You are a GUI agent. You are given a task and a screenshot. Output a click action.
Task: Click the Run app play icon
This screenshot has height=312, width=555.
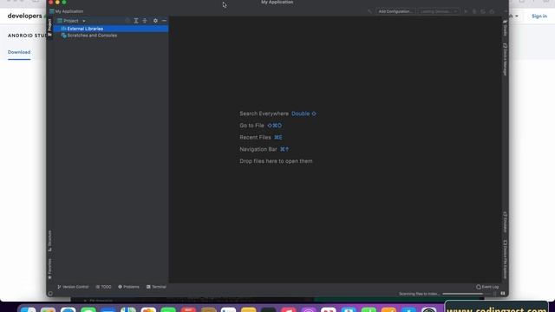click(x=466, y=11)
